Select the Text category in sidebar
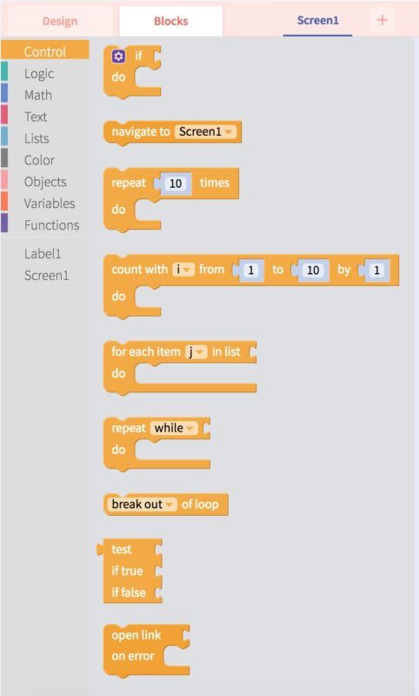 (36, 117)
